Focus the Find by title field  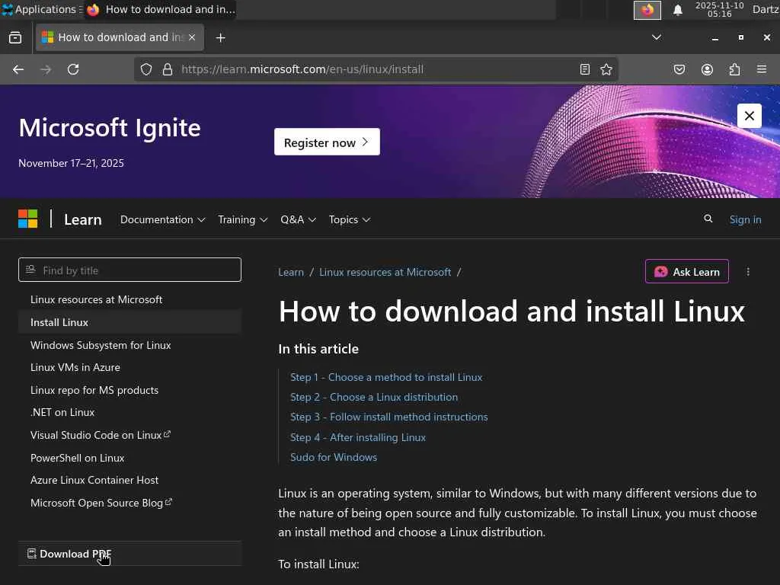coord(129,270)
